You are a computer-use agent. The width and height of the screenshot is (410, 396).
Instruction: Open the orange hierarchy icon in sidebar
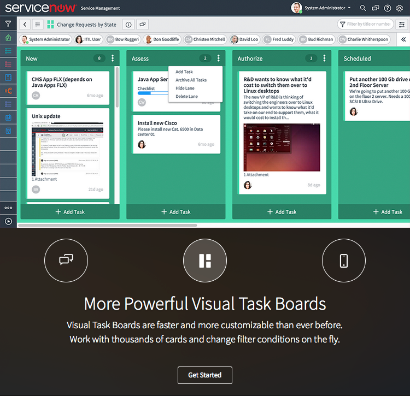tap(8, 91)
